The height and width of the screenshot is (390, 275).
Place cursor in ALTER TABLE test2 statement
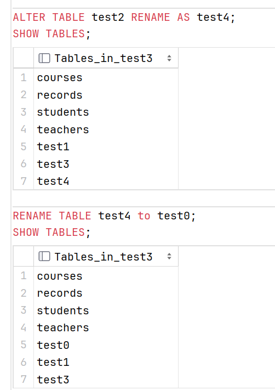coord(124,18)
